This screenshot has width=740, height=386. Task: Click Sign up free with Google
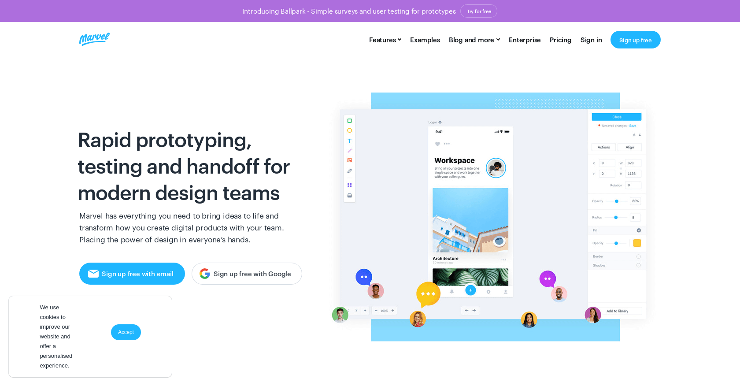click(247, 274)
